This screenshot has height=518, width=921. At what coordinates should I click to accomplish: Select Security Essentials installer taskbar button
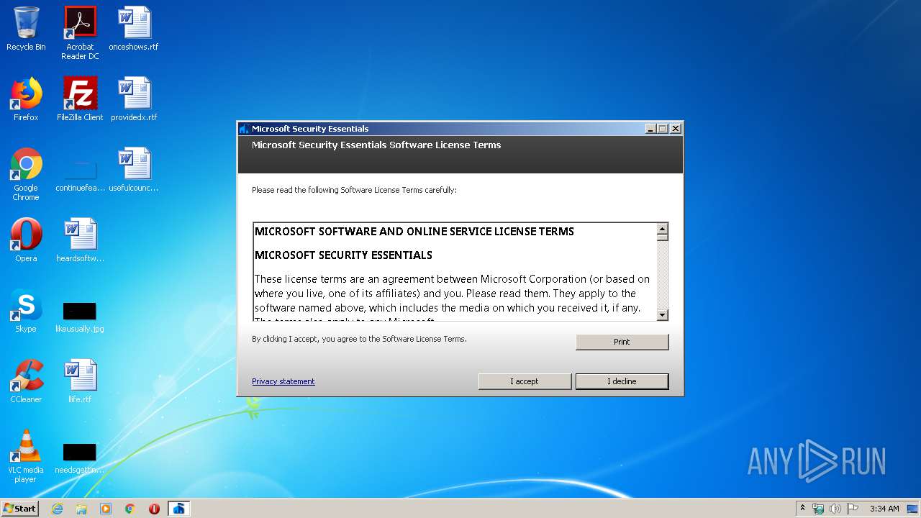point(178,509)
